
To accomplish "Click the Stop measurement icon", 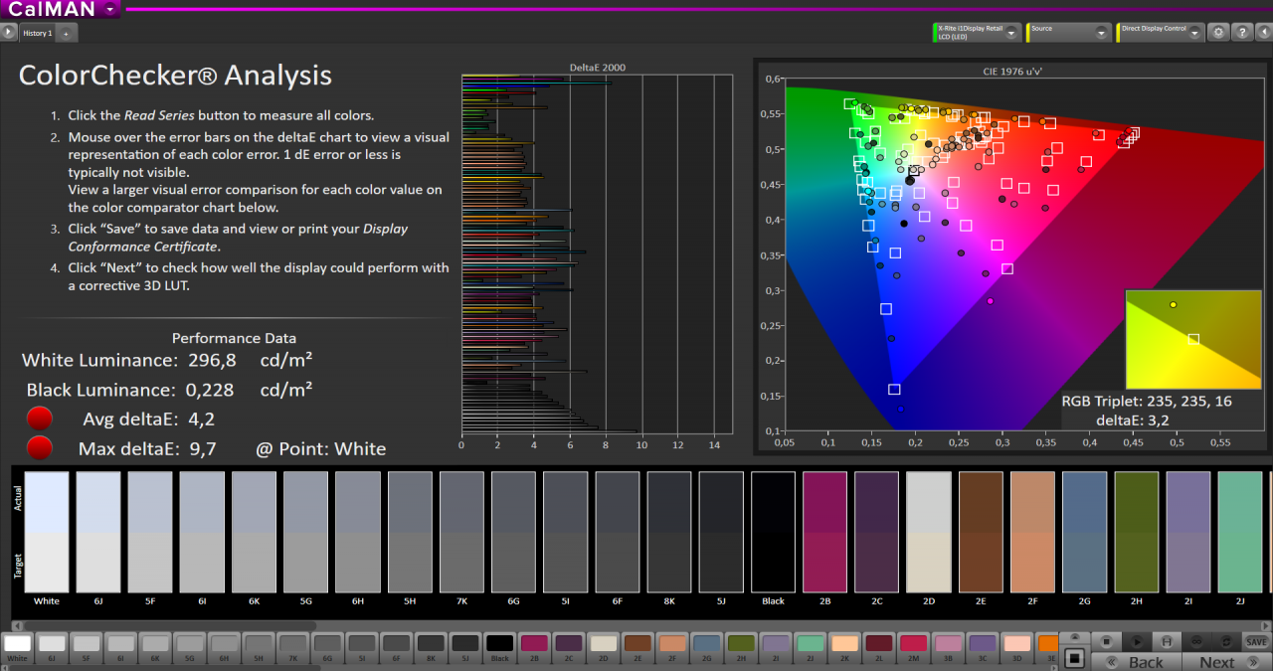I will [x=1106, y=641].
